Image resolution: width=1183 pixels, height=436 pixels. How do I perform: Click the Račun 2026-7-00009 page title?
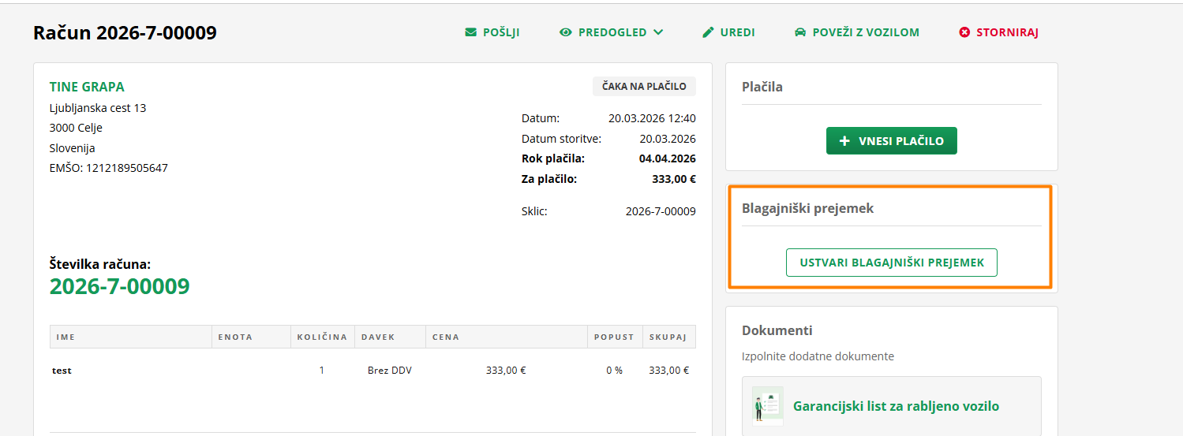[125, 33]
